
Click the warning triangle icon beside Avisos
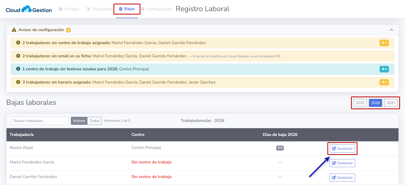[14, 30]
